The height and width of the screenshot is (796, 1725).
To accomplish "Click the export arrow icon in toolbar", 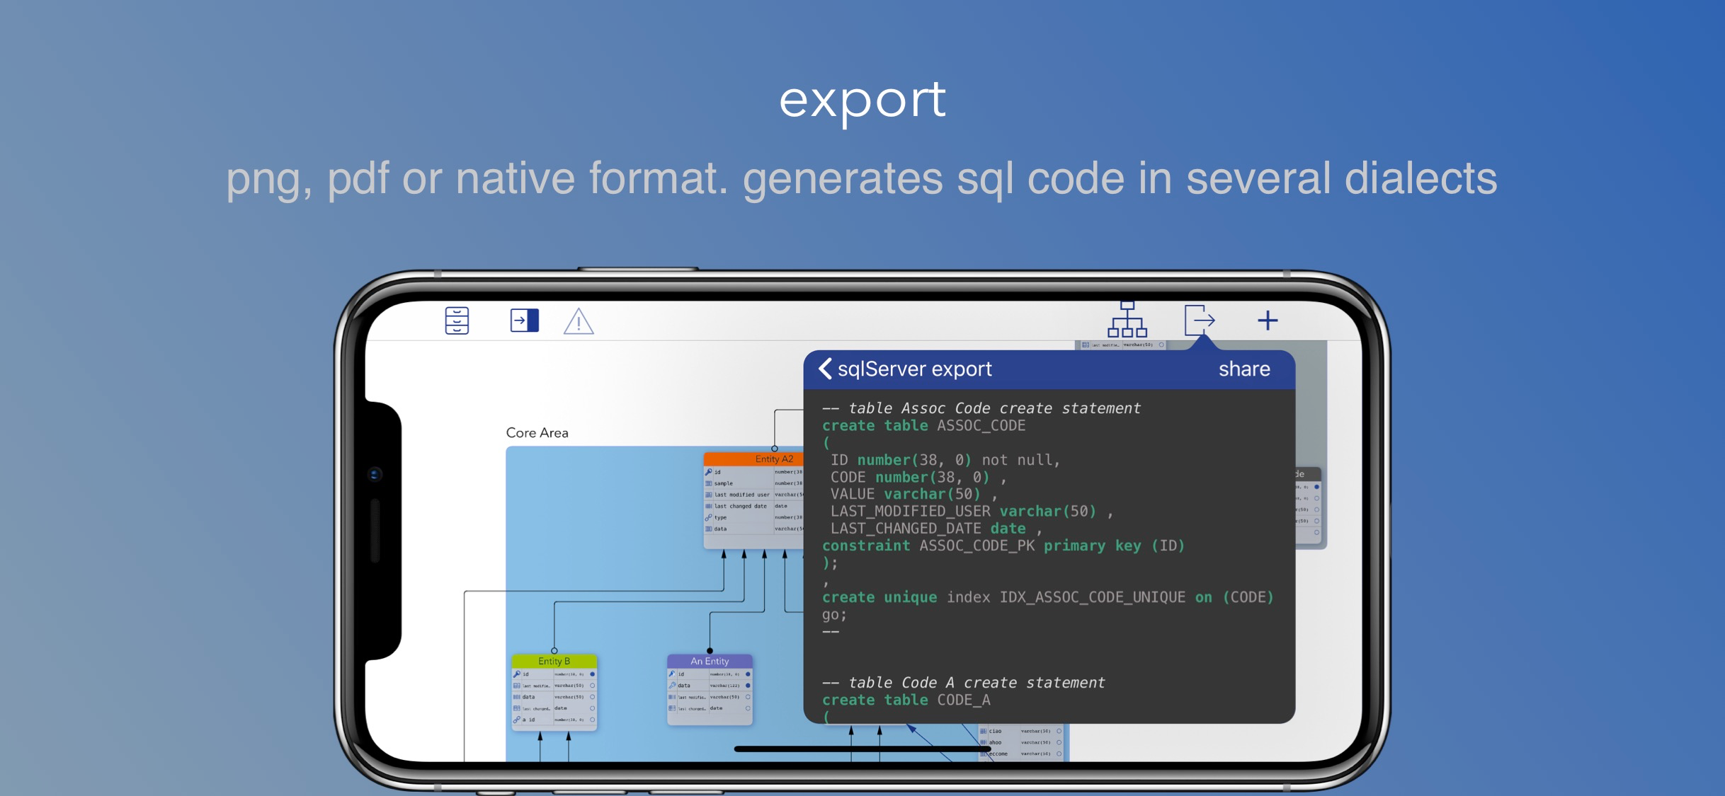I will (x=1200, y=321).
